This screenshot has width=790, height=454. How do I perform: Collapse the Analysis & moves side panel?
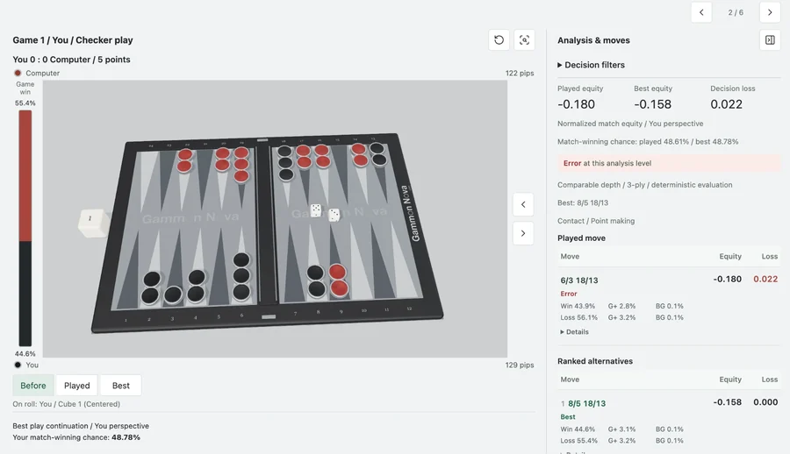coord(770,39)
